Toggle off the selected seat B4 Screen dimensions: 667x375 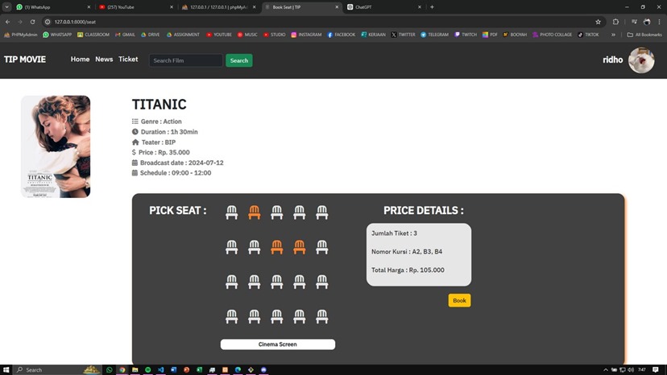pyautogui.click(x=300, y=247)
